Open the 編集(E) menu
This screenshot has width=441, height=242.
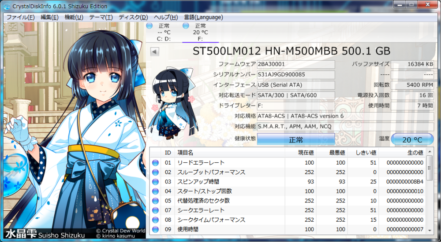[x=49, y=17]
